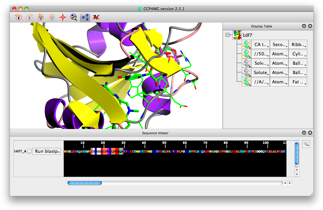This screenshot has height=210, width=323.
Task: Open the Run blastp dropdown
Action: click(x=46, y=151)
